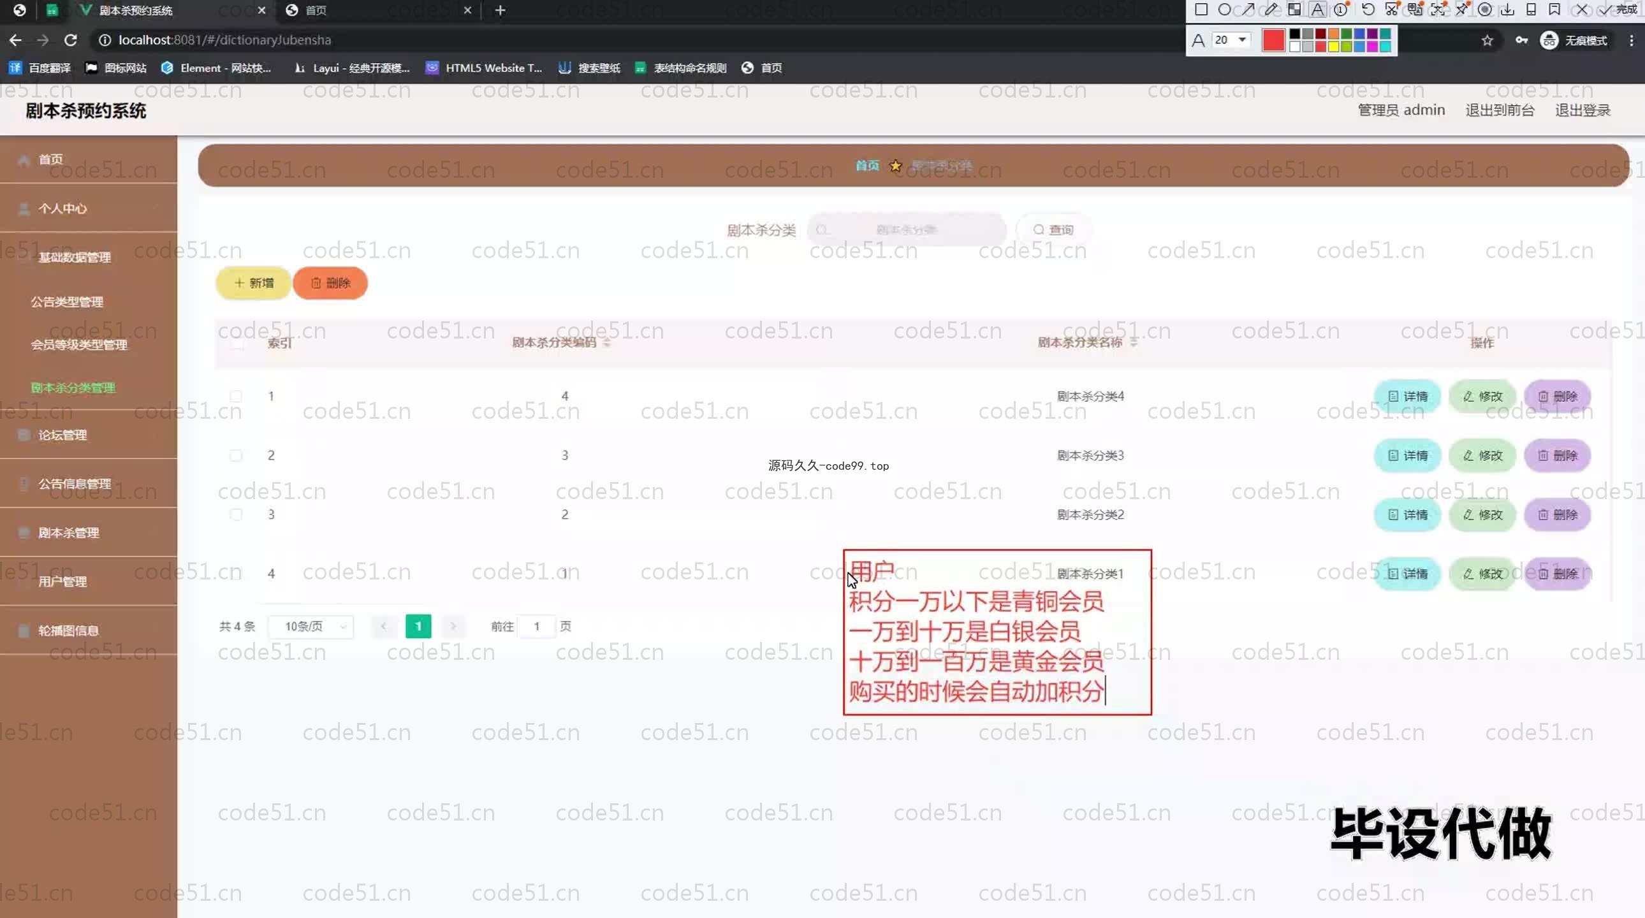Open 公告类型管理 submenu item

coord(67,302)
